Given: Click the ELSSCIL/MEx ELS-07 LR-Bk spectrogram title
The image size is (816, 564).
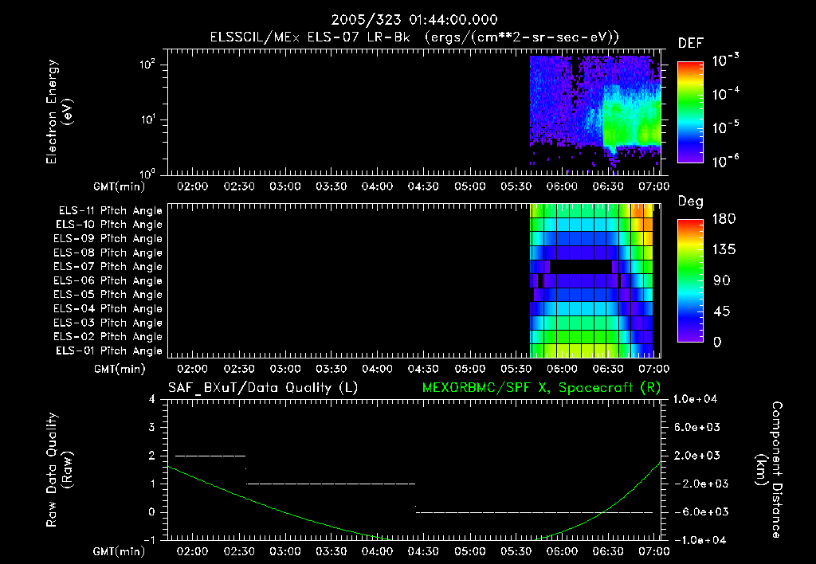Looking at the screenshot, I should point(414,37).
